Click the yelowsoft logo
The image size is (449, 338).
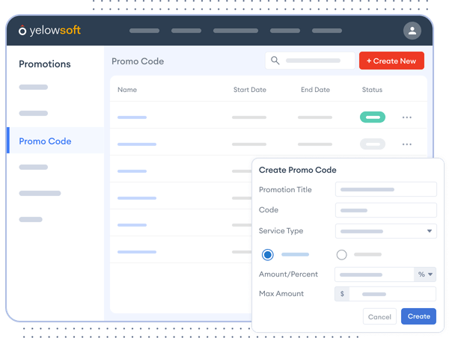49,30
